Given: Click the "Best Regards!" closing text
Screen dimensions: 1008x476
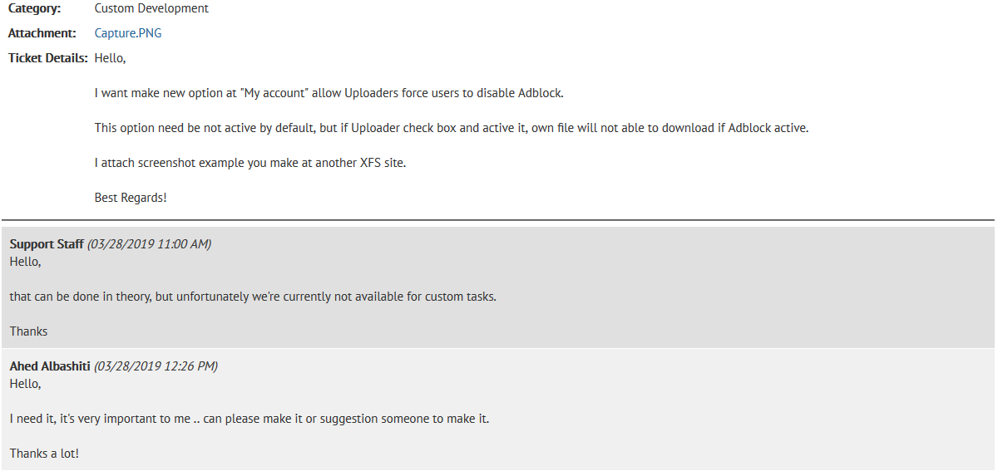Looking at the screenshot, I should pos(131,199).
